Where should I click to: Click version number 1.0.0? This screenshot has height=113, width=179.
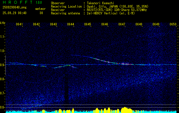pos(39,3)
